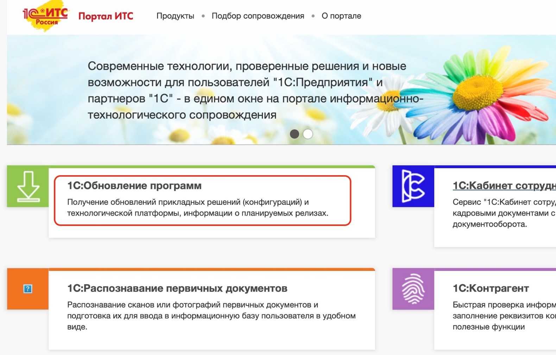Open the 1С:Кабинет сотрудника link
This screenshot has height=355, width=556.
(504, 185)
